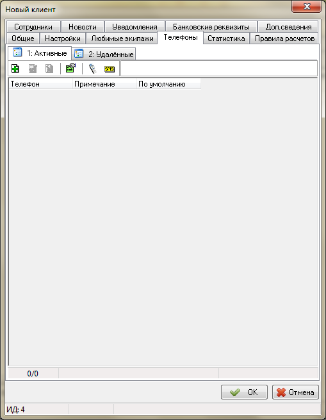Open the 1: Активные sub-tab
Image resolution: width=326 pixels, height=420 pixels.
click(40, 53)
